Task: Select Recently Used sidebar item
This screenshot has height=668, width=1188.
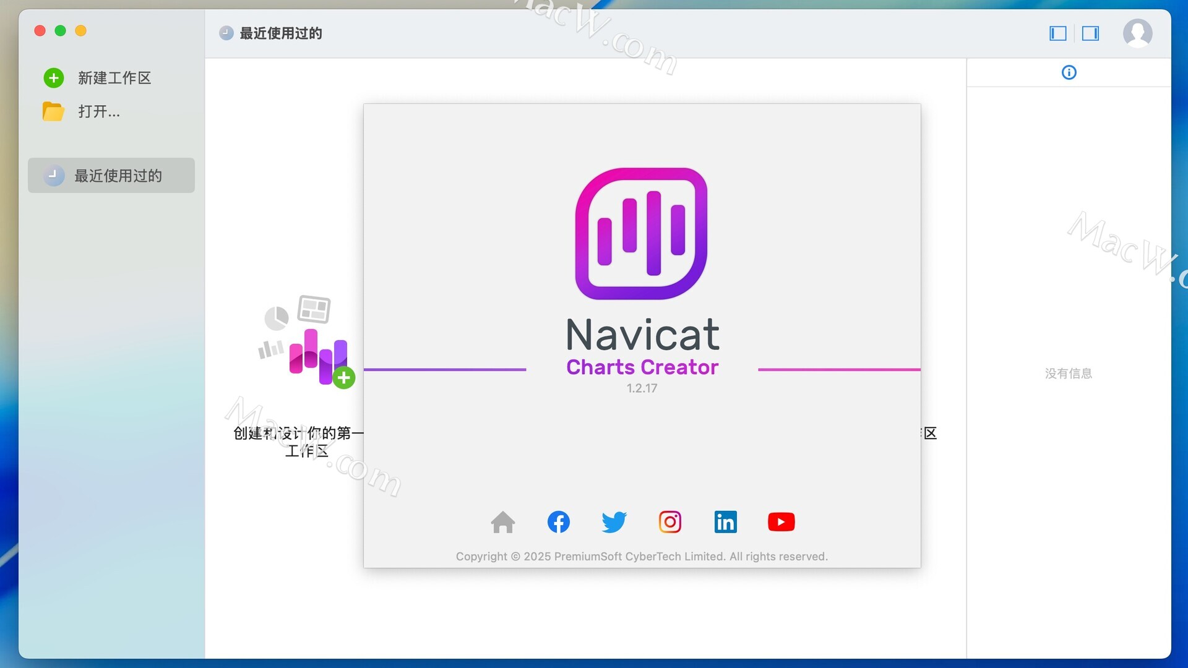Action: [x=111, y=176]
